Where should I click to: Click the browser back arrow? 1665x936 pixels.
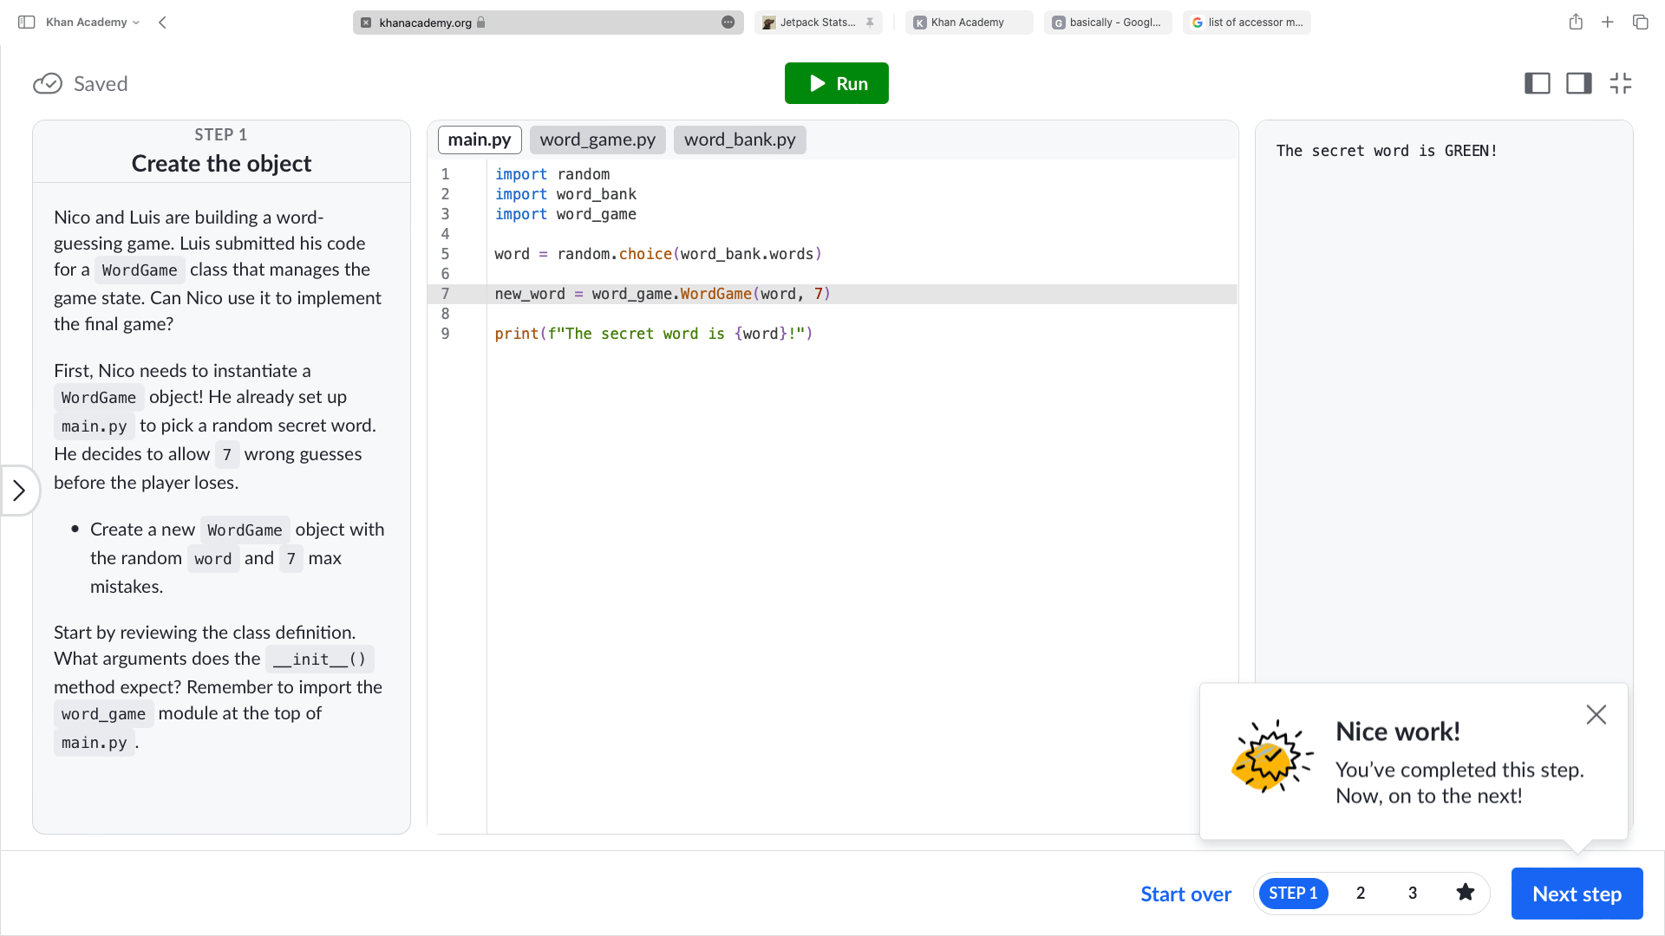[162, 23]
